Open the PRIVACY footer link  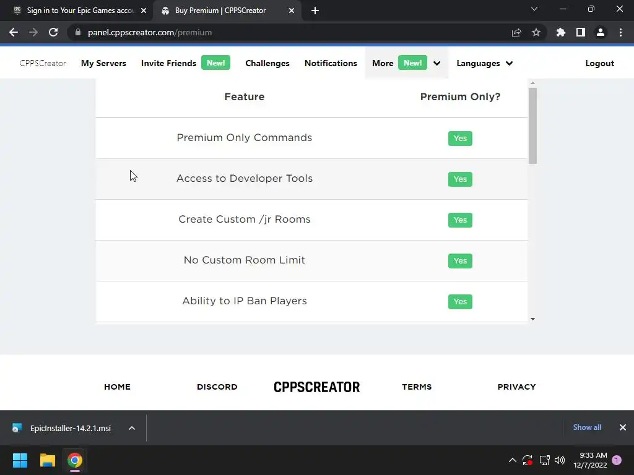516,387
